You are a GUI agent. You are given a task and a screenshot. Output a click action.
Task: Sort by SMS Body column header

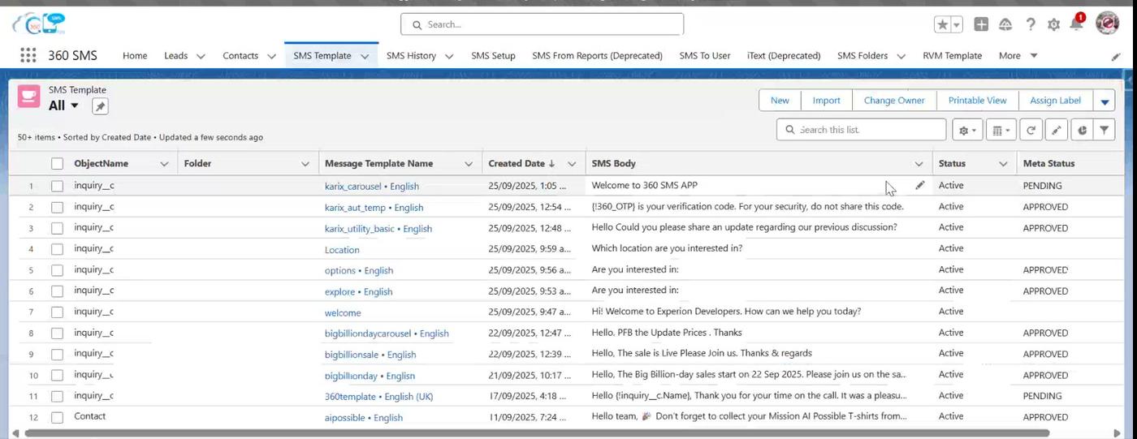(614, 164)
